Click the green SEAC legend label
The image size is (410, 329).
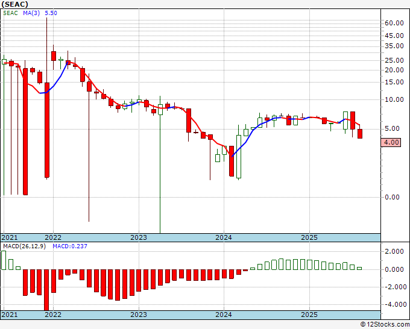click(x=10, y=13)
